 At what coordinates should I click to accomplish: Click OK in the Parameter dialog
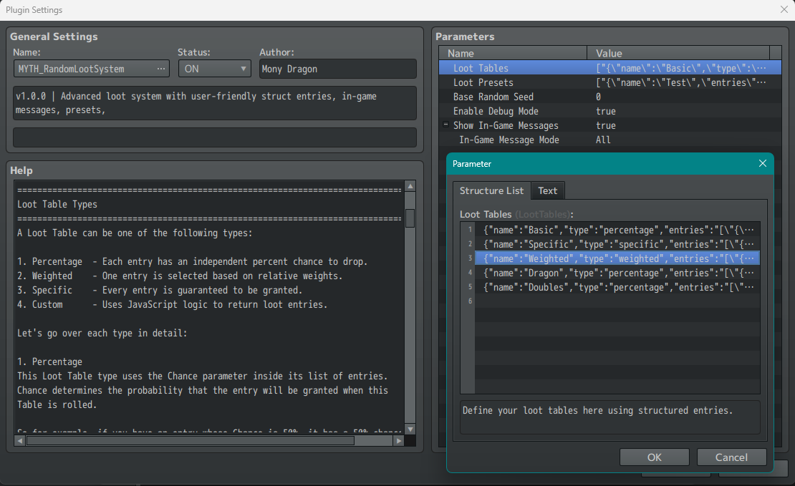point(654,457)
